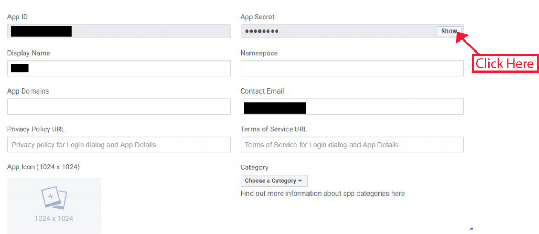The image size is (539, 234).
Task: Click the 'Privacy Policy URL' label
Action: (36, 129)
